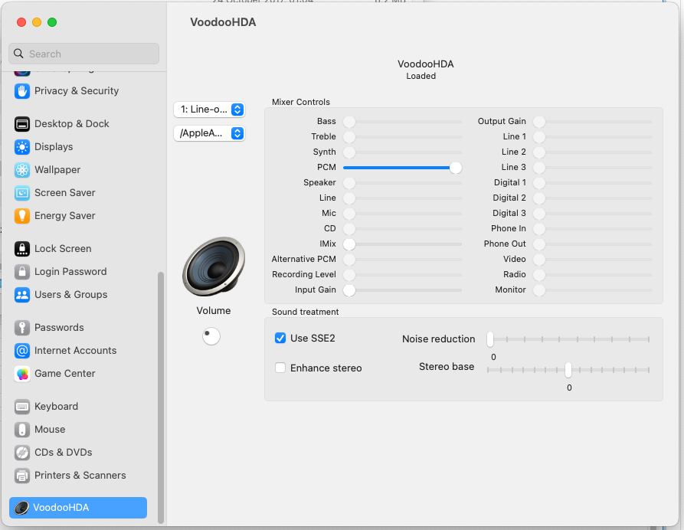Select the VoodooHDA sidebar item
Image resolution: width=684 pixels, height=530 pixels.
coord(78,508)
